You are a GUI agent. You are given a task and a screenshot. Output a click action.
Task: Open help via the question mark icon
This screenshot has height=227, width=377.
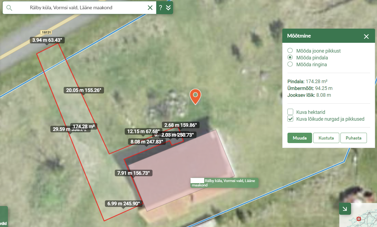[x=161, y=8]
